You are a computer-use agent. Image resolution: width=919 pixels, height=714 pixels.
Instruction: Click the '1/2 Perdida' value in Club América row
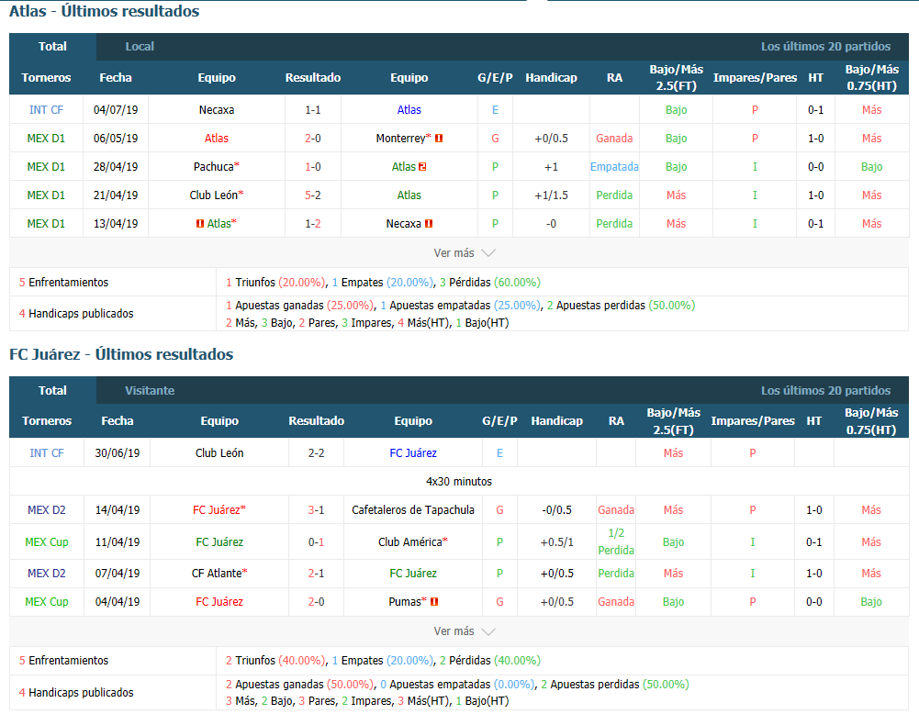pyautogui.click(x=616, y=541)
